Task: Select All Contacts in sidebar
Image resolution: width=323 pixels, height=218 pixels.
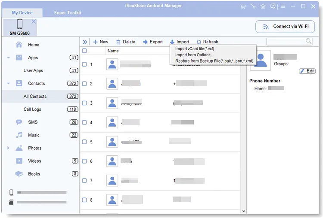Action: pyautogui.click(x=40, y=96)
